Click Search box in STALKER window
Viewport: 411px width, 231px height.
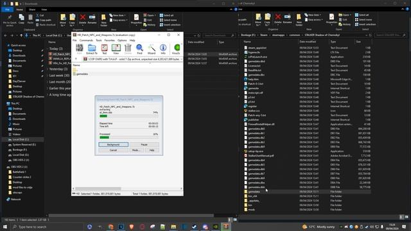(x=390, y=35)
